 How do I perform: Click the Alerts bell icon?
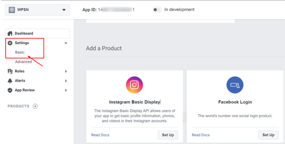click(x=10, y=81)
